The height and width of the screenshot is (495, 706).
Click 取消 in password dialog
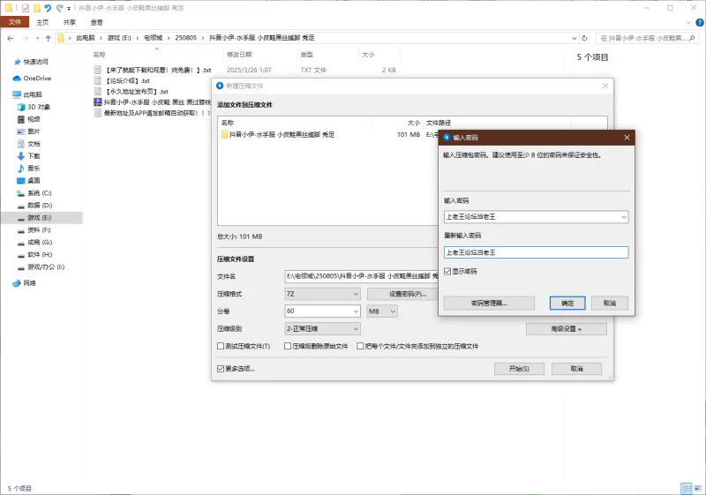pos(609,303)
